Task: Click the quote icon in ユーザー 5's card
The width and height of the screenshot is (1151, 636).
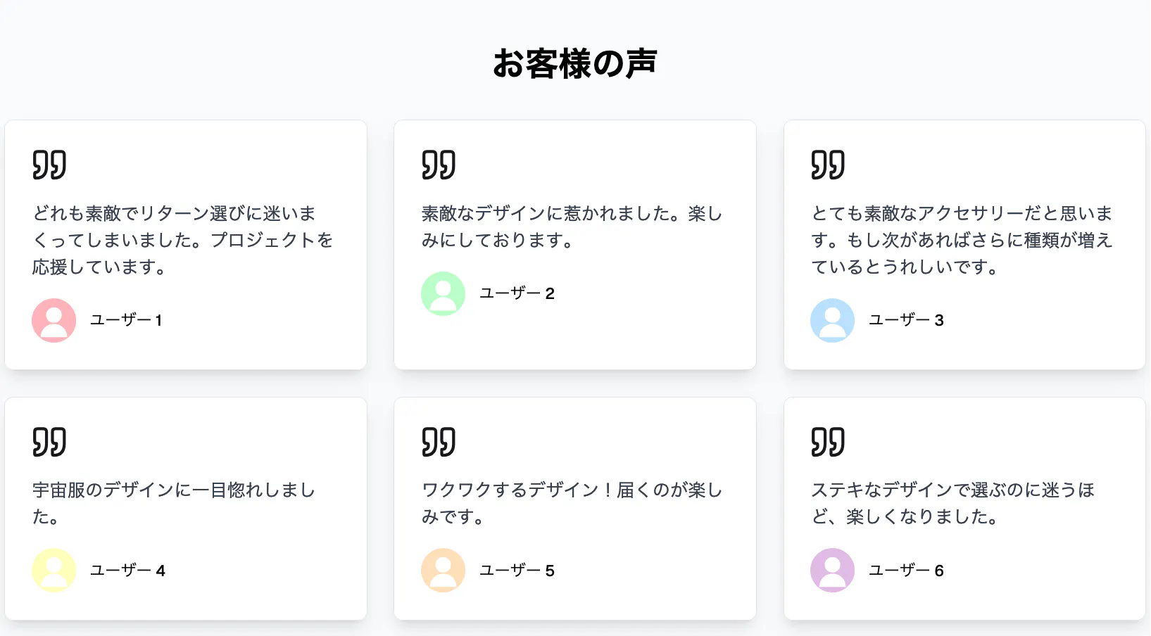Action: [x=439, y=442]
